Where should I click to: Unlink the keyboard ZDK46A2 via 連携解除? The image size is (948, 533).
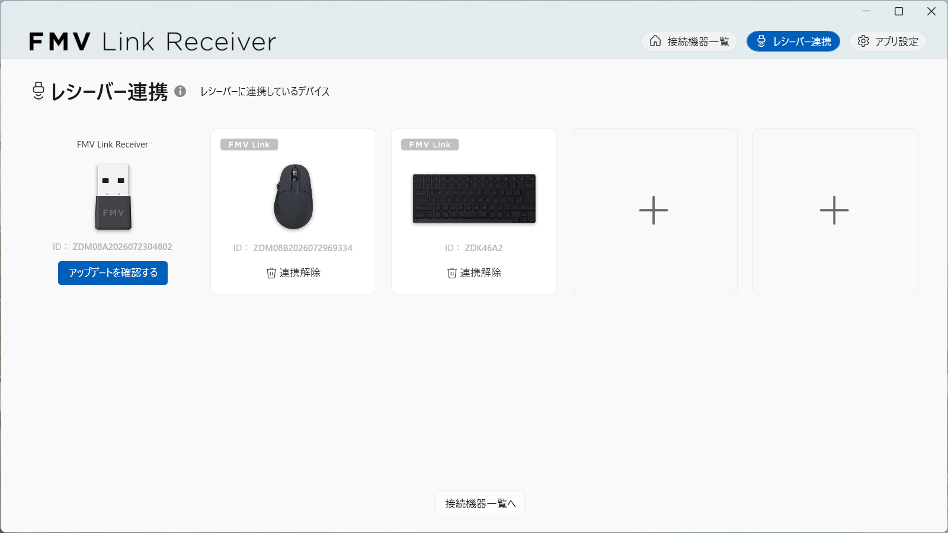(x=474, y=272)
